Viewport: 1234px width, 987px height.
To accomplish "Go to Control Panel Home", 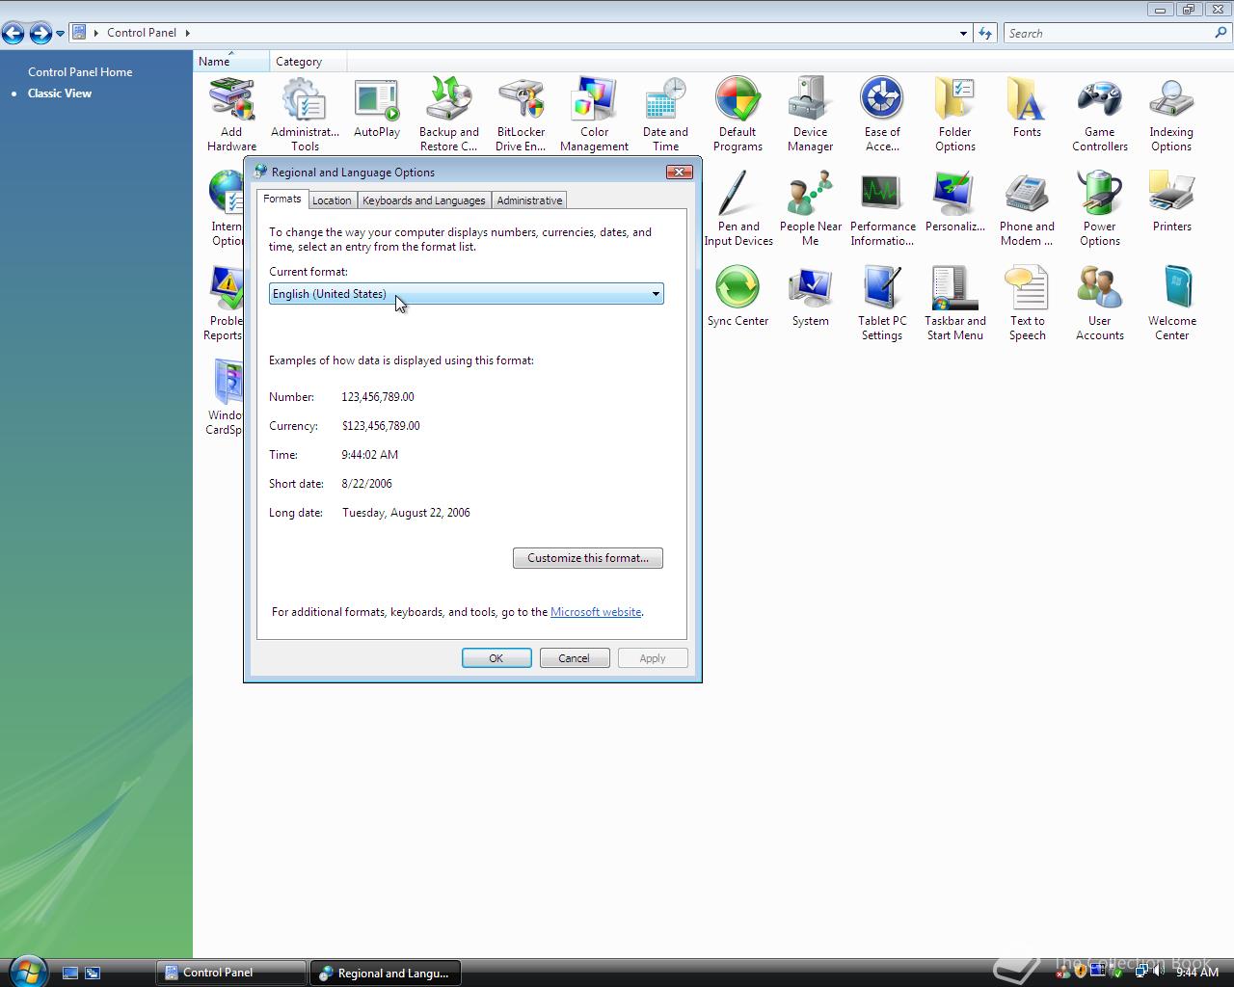I will coord(80,72).
